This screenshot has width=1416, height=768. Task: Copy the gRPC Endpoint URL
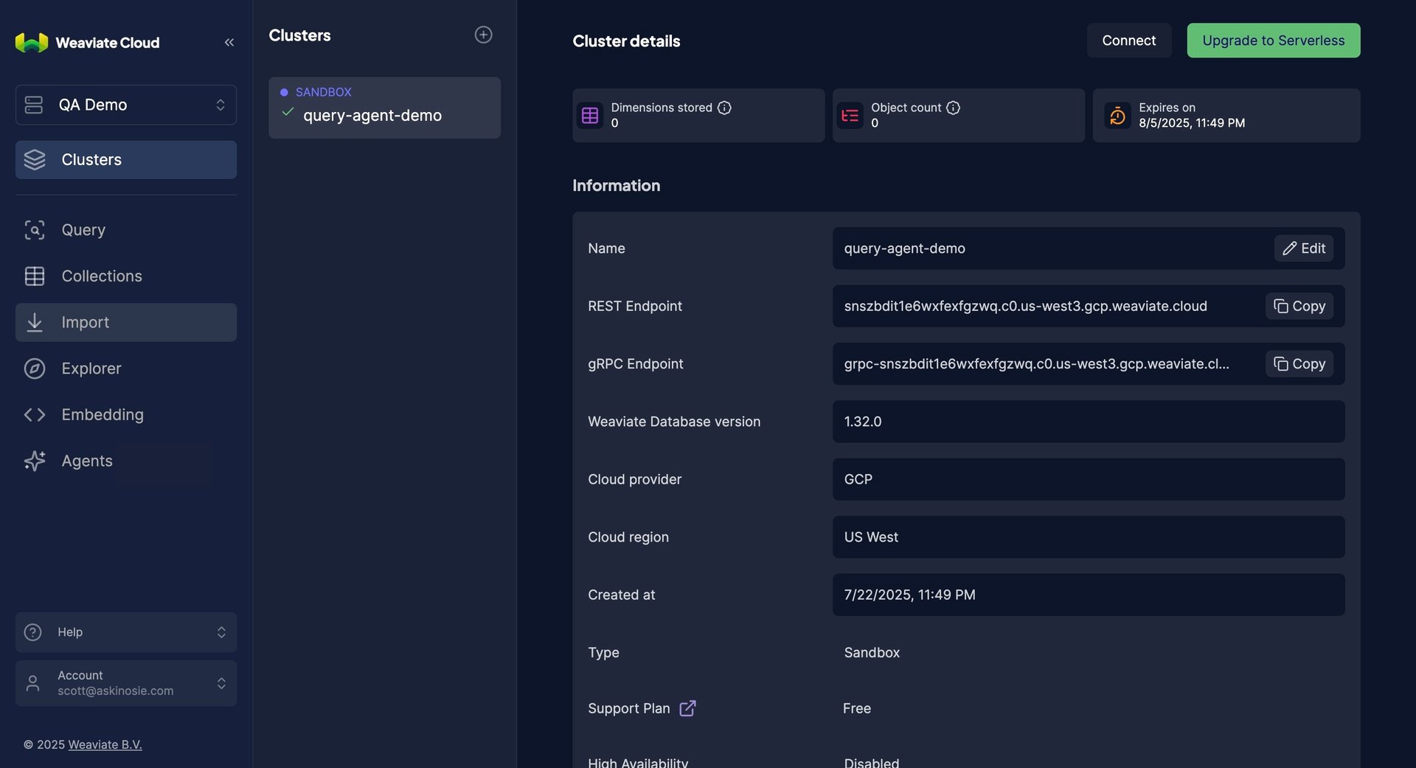pos(1299,364)
